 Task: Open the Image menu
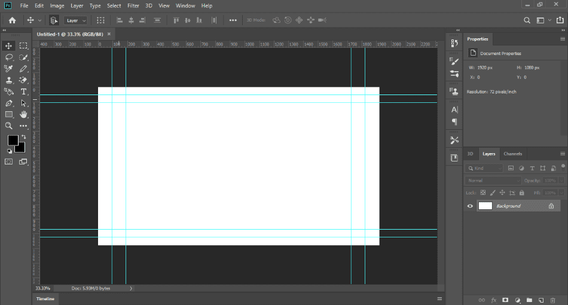(57, 6)
